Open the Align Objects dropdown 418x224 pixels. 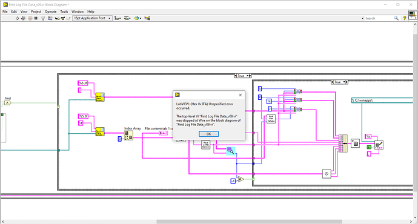tap(118, 18)
